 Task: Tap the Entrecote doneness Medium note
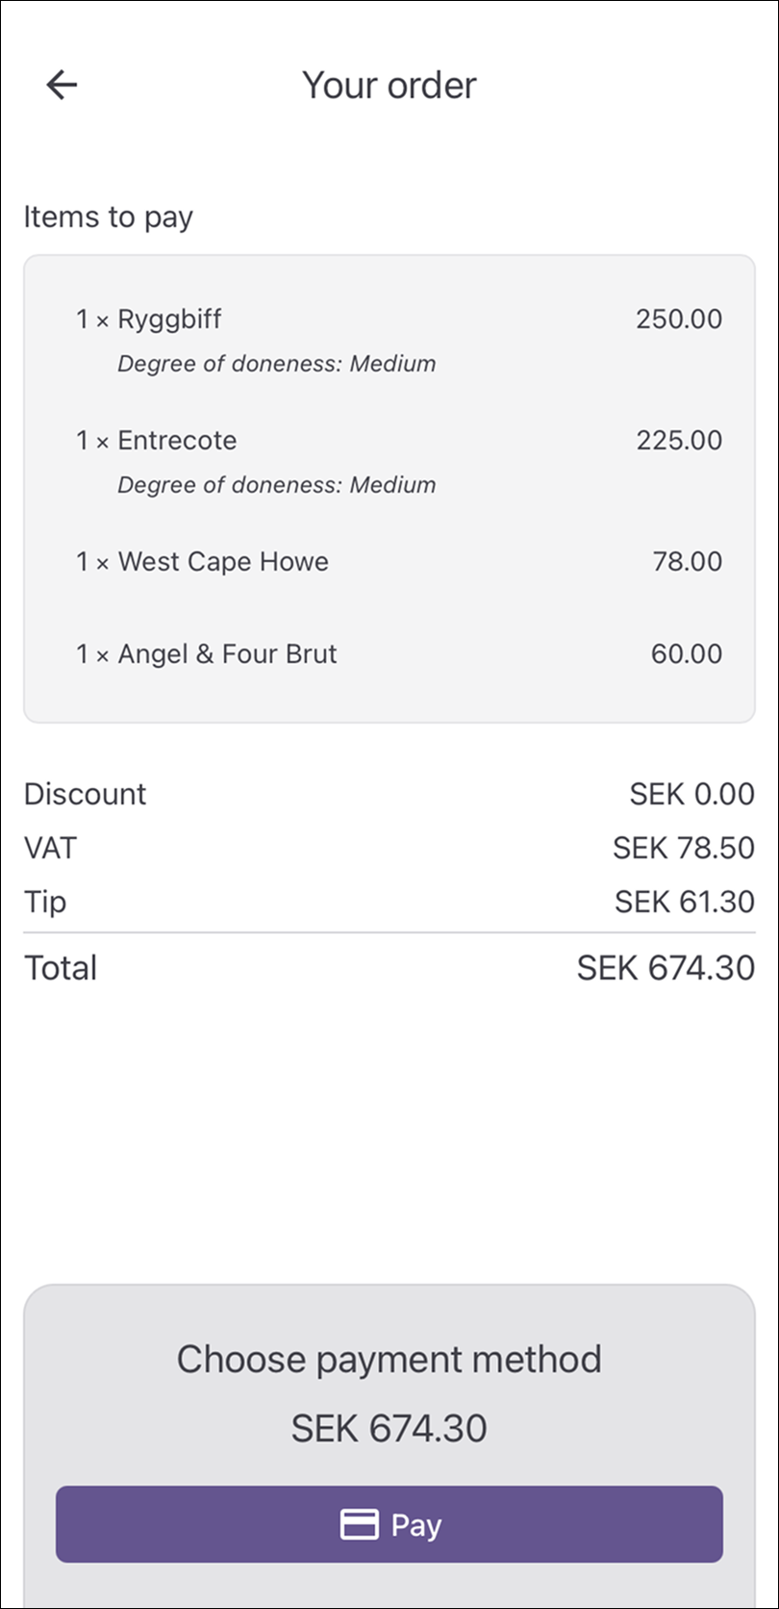coord(276,485)
